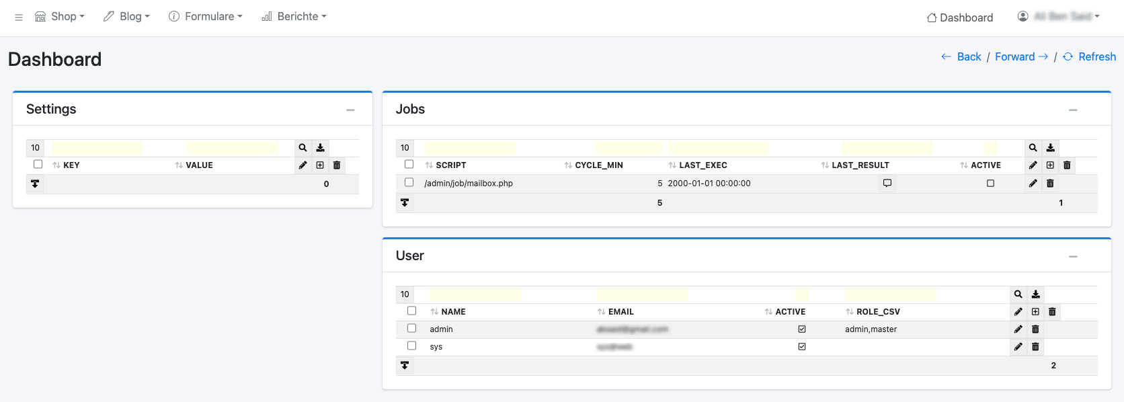Toggle select-all checkbox in Settings table
Image resolution: width=1124 pixels, height=402 pixels.
coord(38,165)
